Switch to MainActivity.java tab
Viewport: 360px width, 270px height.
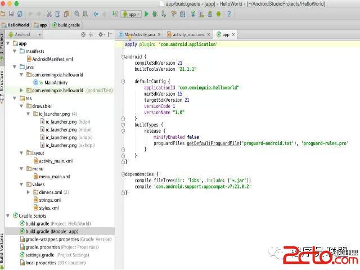point(139,34)
